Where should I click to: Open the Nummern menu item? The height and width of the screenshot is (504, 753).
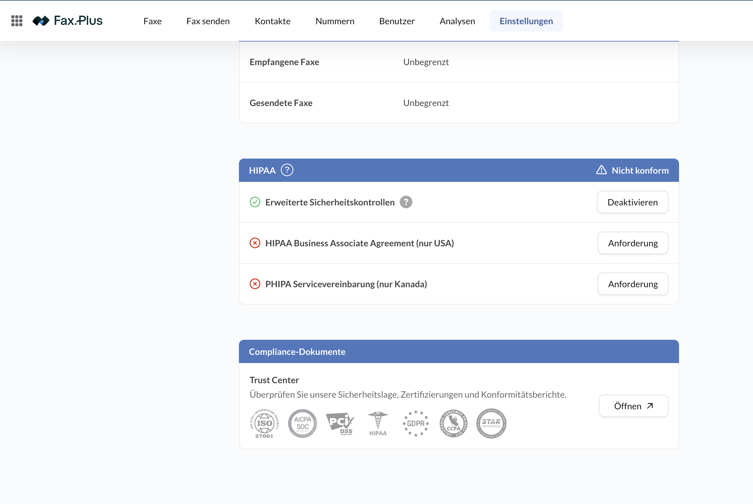[x=335, y=21]
